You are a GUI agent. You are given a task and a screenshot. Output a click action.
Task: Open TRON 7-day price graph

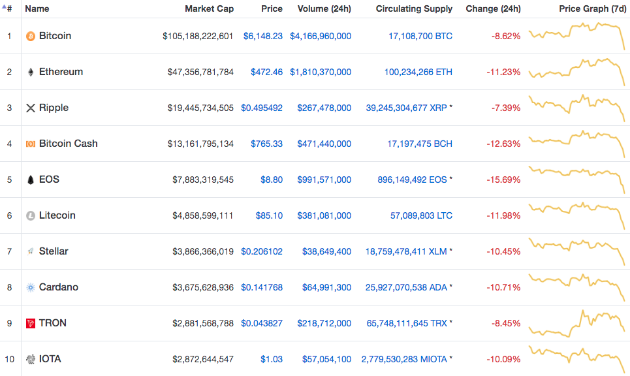(576, 322)
